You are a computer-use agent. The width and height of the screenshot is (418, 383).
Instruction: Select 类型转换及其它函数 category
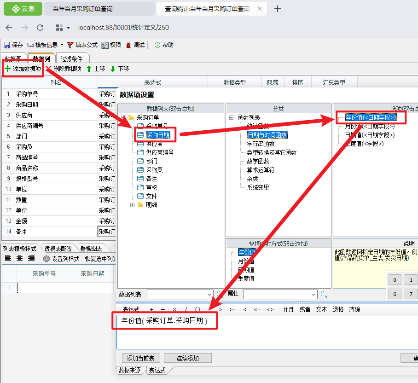[x=272, y=152]
